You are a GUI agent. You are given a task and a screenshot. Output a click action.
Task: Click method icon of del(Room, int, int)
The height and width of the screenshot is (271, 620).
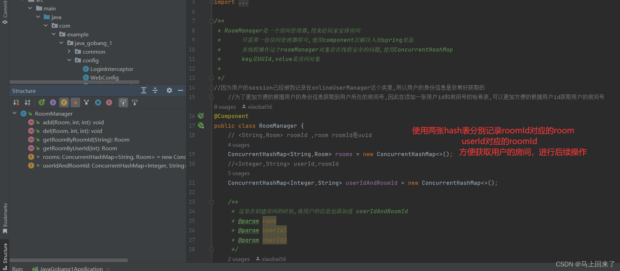click(x=31, y=131)
